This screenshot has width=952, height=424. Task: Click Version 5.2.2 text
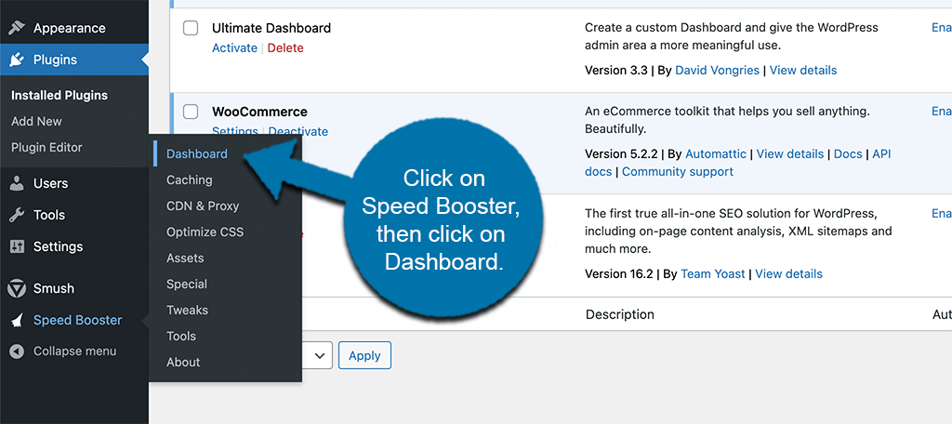pyautogui.click(x=622, y=154)
